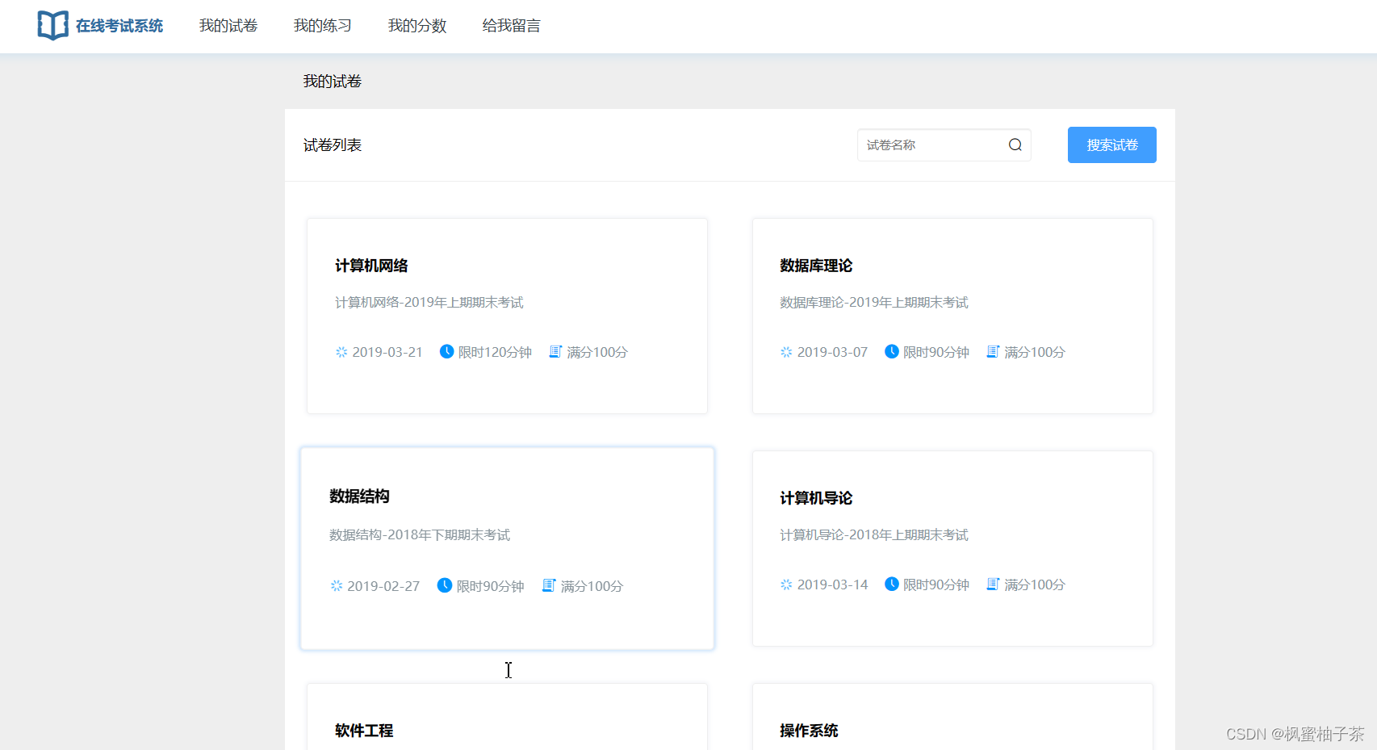The height and width of the screenshot is (750, 1377).
Task: Click 限时90分钟 on 计算机导论 card
Action: (936, 584)
